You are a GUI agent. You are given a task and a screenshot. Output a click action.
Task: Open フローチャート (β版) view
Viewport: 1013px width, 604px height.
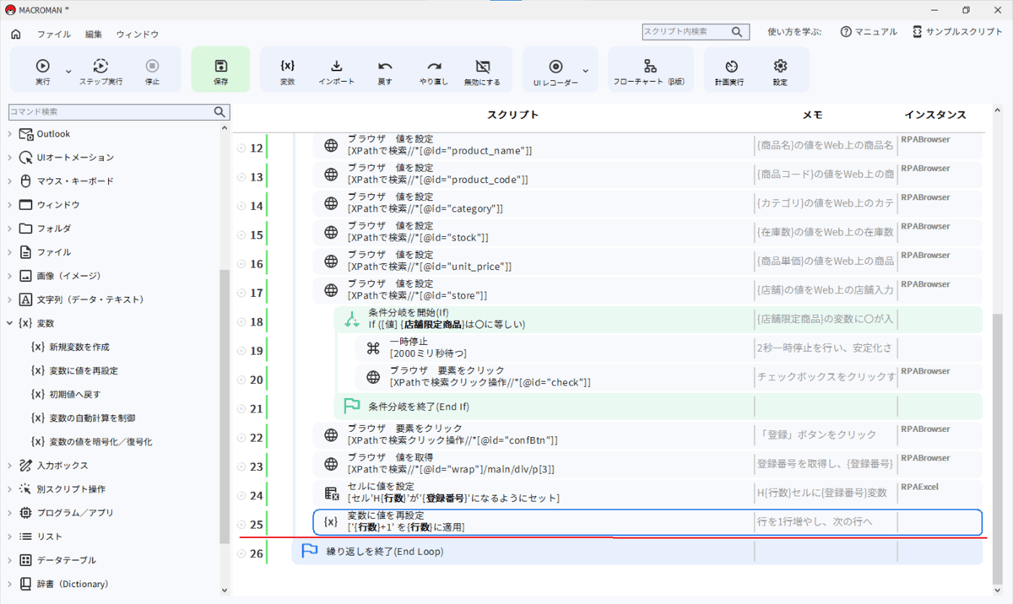click(649, 71)
